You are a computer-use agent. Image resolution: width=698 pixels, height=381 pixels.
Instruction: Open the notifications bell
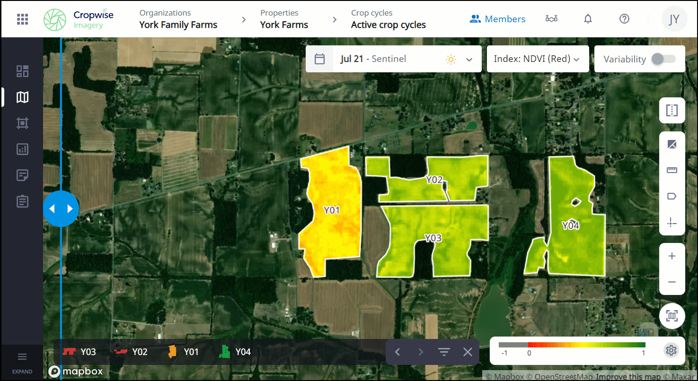pos(588,19)
